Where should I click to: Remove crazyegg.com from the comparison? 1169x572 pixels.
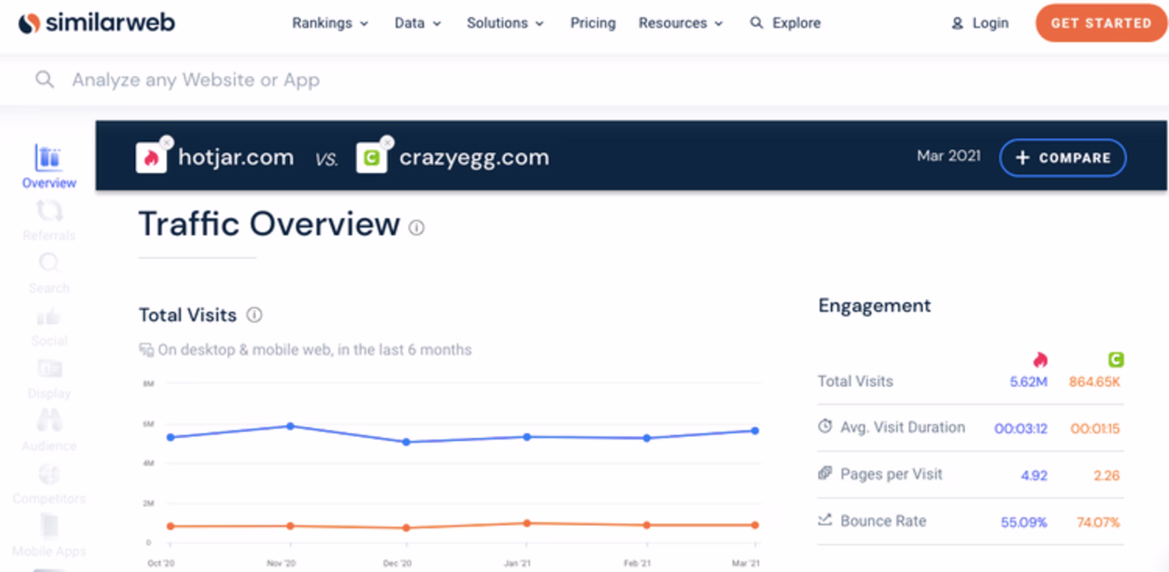click(388, 142)
